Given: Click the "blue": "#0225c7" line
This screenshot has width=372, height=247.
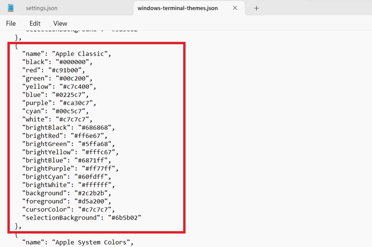Looking at the screenshot, I should pos(55,95).
